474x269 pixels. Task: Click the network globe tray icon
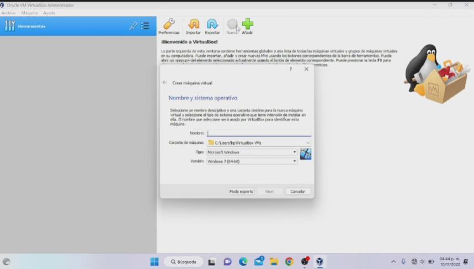click(414, 261)
